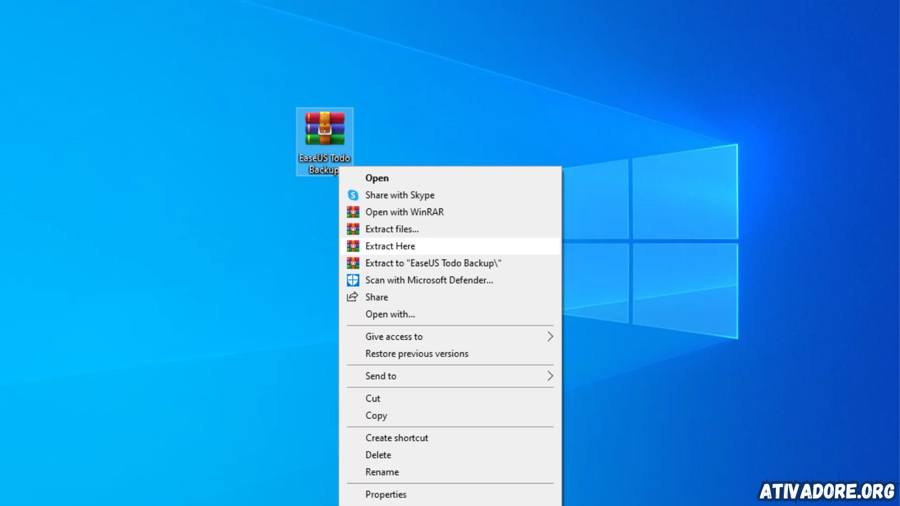The image size is (900, 506).
Task: Click the 'Extract to EaseUS Todo Backup' icon
Action: click(352, 263)
